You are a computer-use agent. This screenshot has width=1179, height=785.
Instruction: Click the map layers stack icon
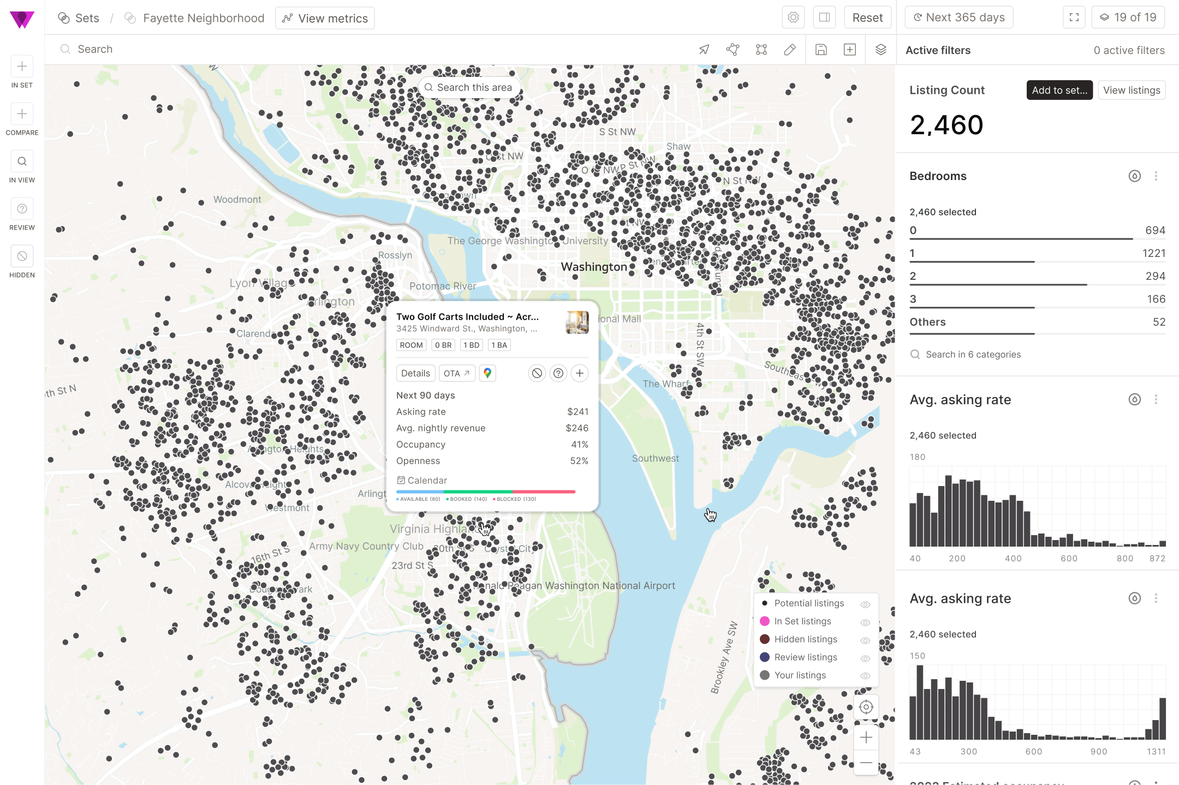[x=880, y=50]
